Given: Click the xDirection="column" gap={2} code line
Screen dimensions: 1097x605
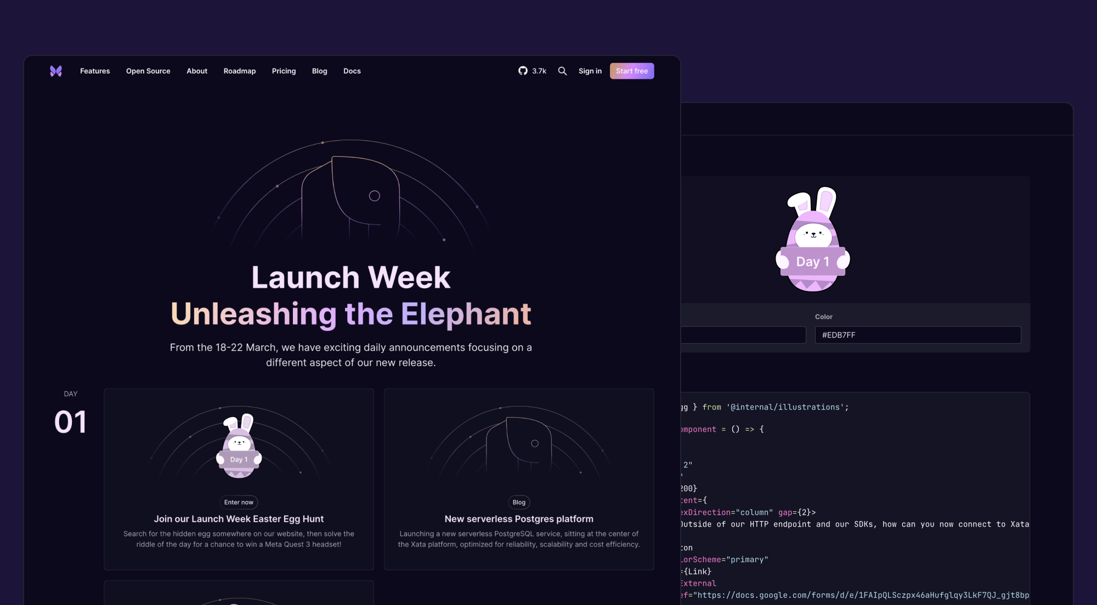Looking at the screenshot, I should pos(748,512).
